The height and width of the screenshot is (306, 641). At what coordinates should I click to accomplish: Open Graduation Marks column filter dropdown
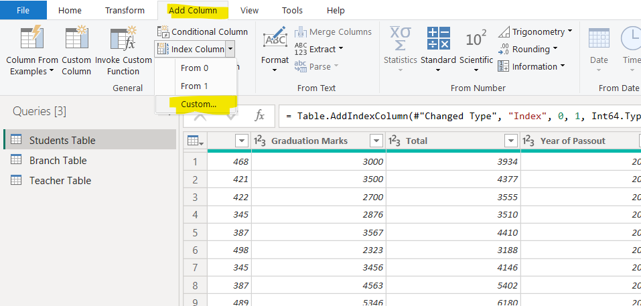point(376,141)
